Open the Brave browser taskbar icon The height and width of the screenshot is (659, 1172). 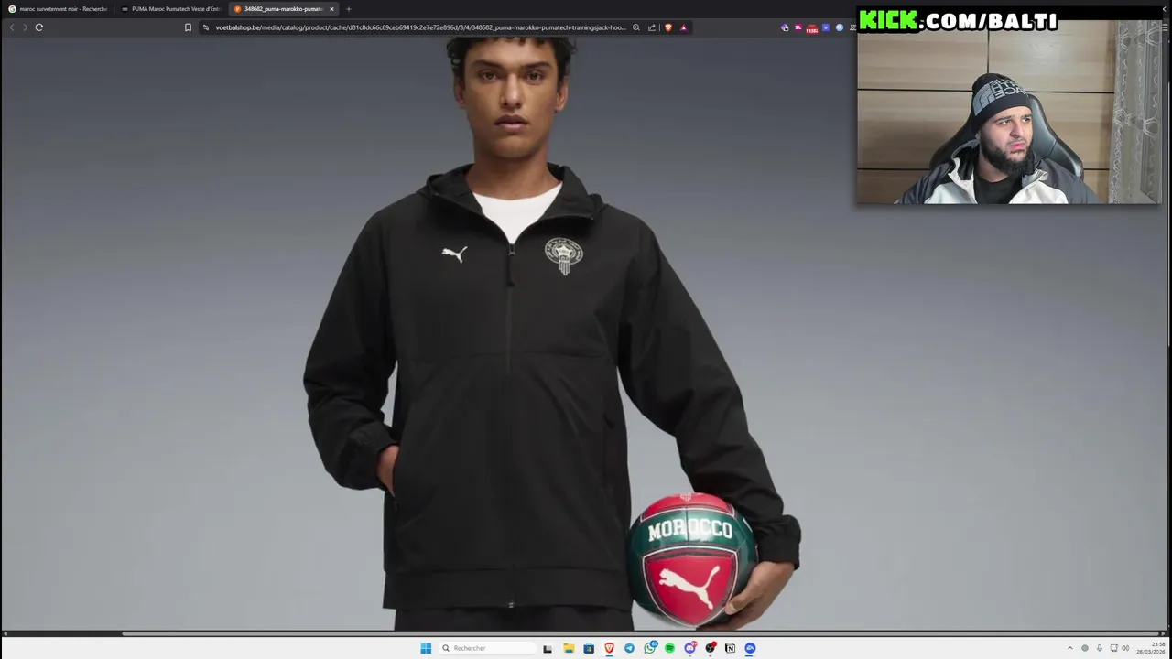609,648
